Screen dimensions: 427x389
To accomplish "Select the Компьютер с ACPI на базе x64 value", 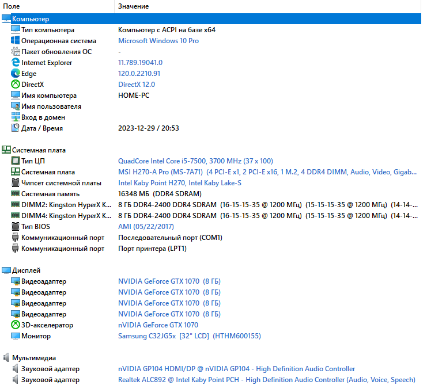I will point(167,30).
